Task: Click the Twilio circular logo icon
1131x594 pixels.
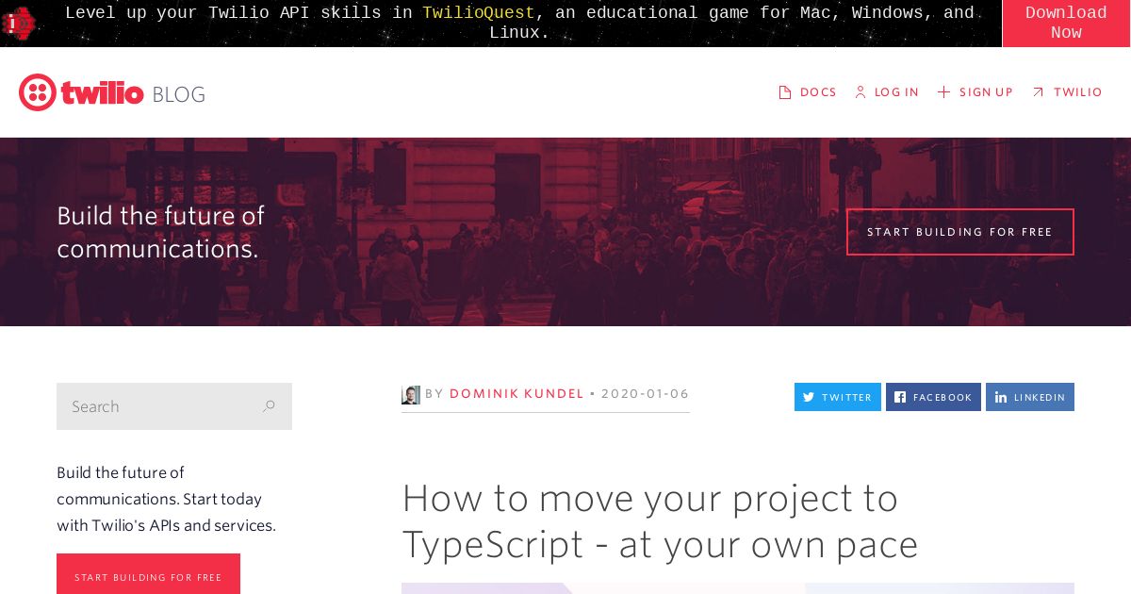Action: [x=38, y=92]
